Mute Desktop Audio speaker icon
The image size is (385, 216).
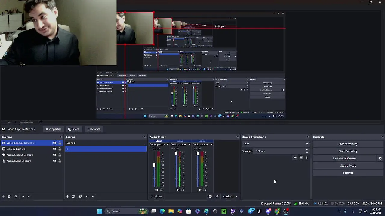click(x=156, y=190)
